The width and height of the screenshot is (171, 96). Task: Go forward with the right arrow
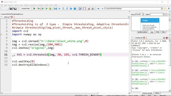[x=102, y=9]
